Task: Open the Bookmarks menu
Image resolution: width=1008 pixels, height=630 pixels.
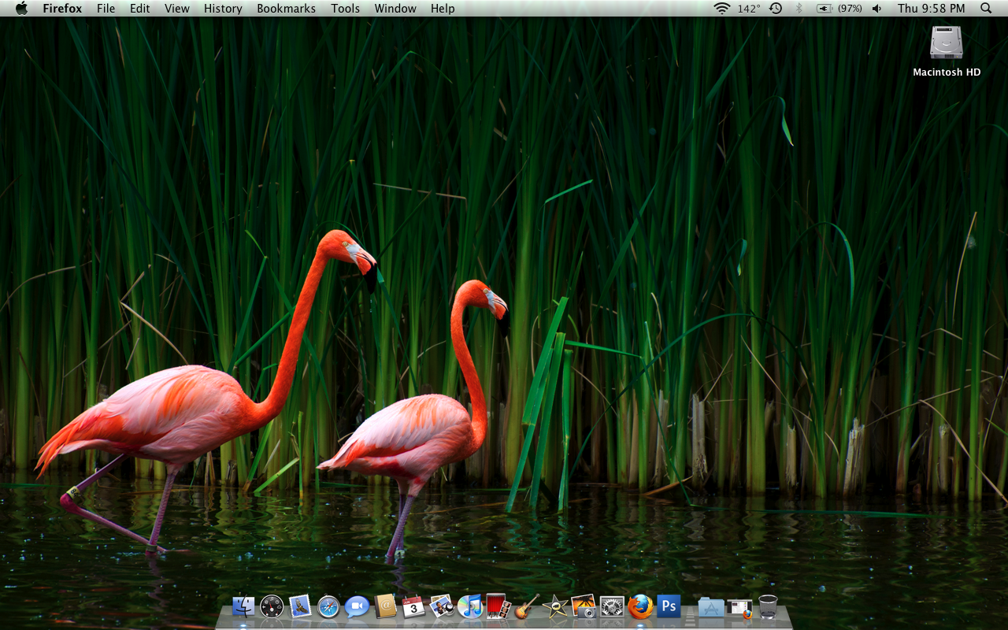Action: tap(286, 9)
